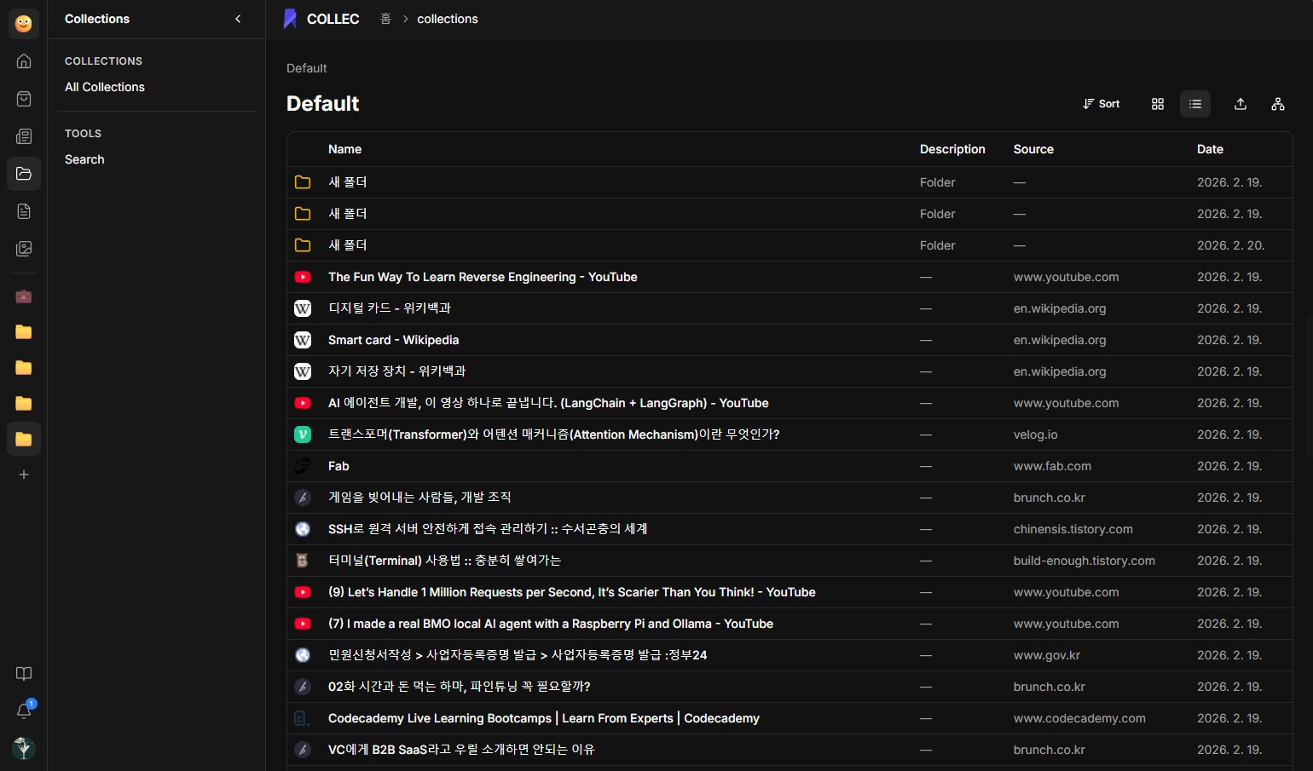The height and width of the screenshot is (771, 1313).
Task: Open the hierarchy tree icon in toolbar
Action: tap(1278, 104)
